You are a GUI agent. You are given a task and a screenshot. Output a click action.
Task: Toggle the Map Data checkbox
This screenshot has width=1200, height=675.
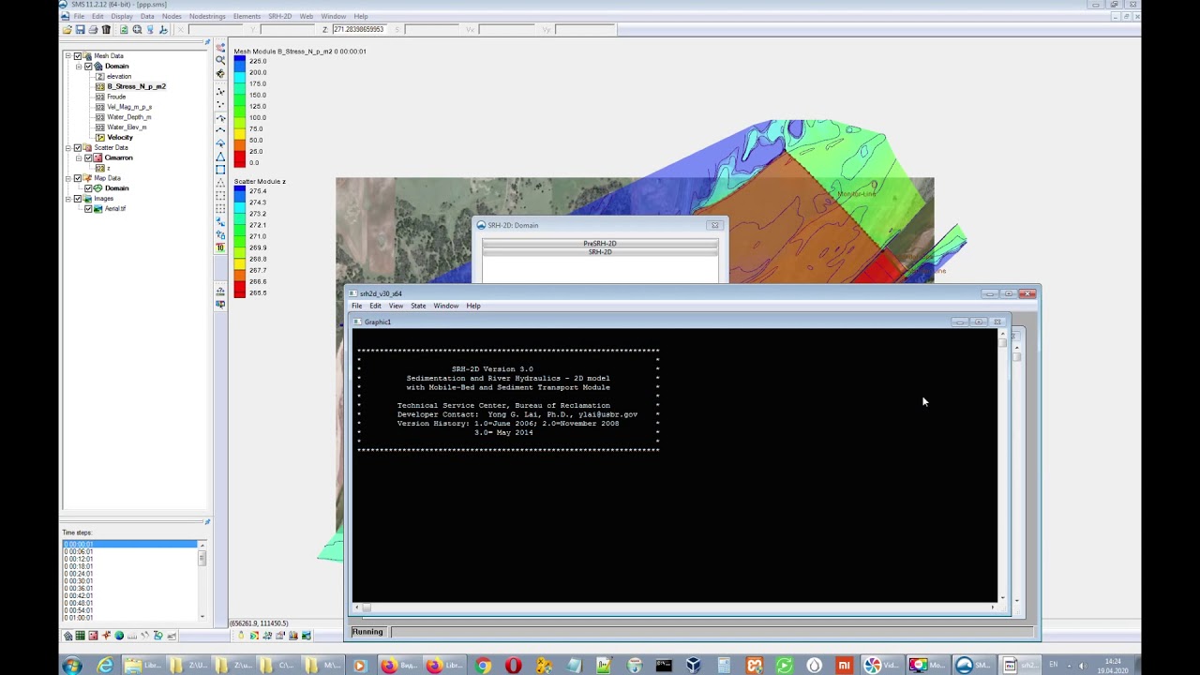[x=78, y=178]
